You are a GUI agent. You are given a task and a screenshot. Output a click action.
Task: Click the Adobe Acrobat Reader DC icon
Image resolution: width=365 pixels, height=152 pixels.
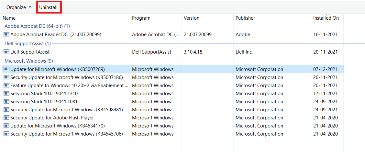pos(6,34)
